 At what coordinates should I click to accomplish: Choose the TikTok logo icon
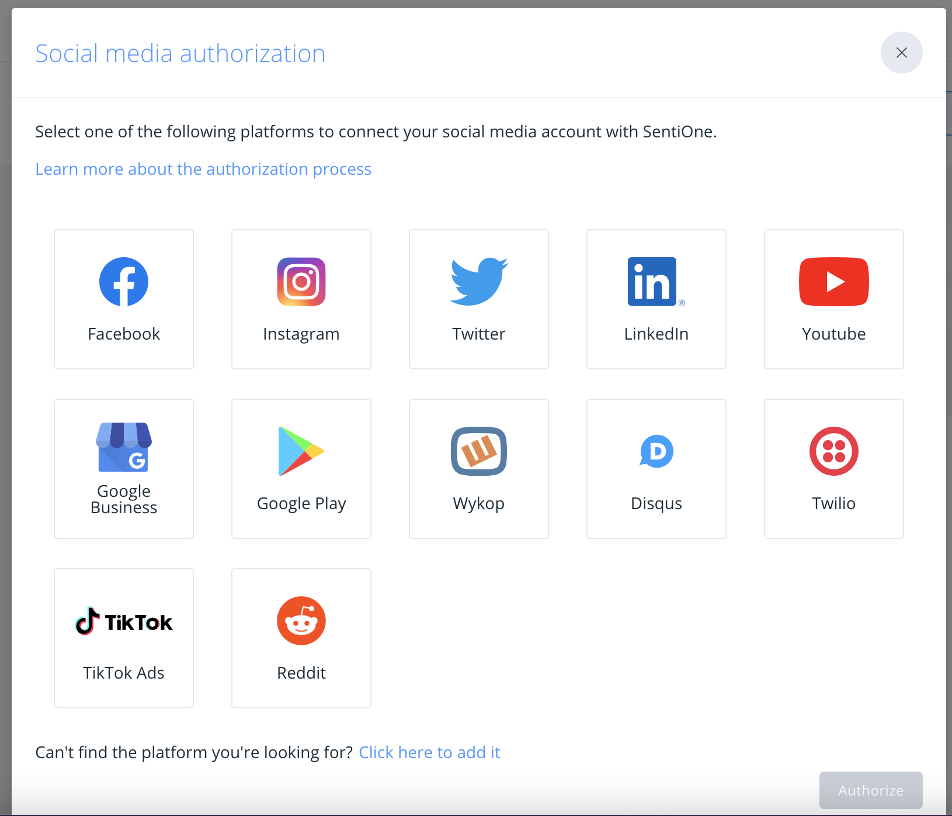tap(124, 621)
